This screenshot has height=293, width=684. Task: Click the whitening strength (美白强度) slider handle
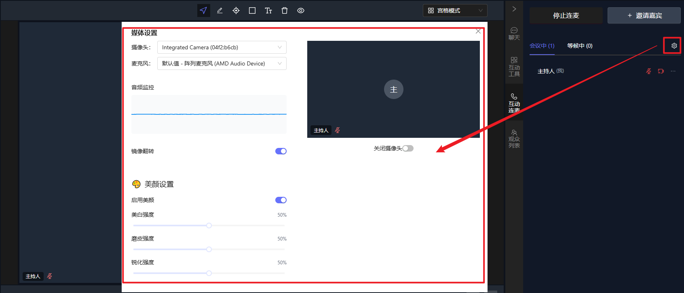(209, 226)
